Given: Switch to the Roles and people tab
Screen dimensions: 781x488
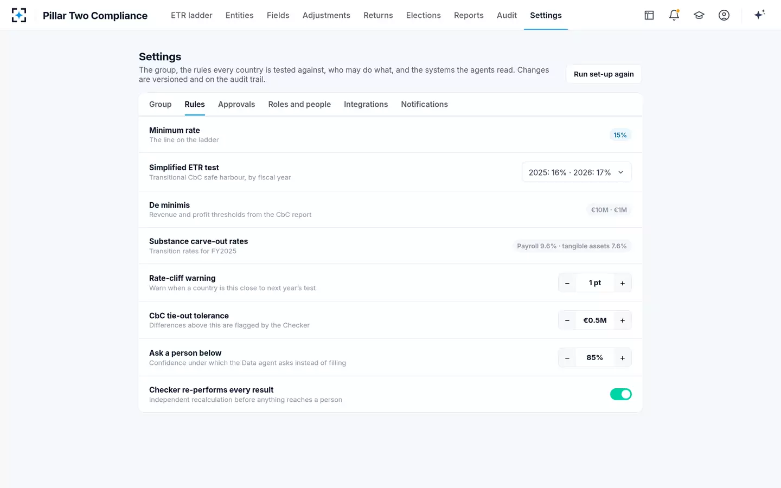Looking at the screenshot, I should (299, 104).
